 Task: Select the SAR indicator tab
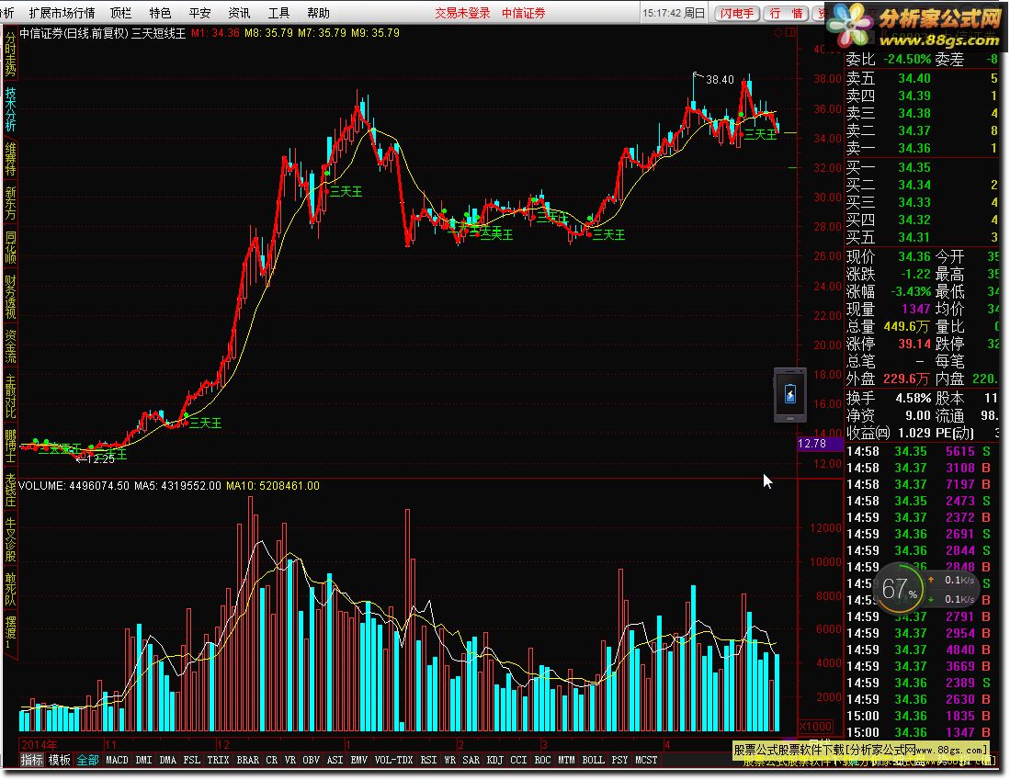(471, 760)
